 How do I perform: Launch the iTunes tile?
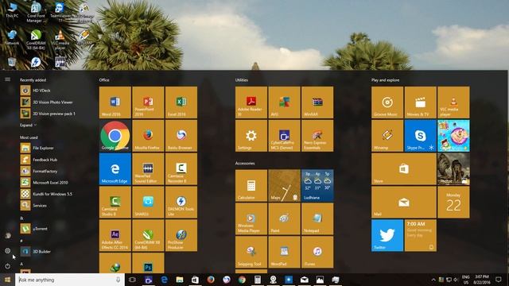tap(317, 252)
